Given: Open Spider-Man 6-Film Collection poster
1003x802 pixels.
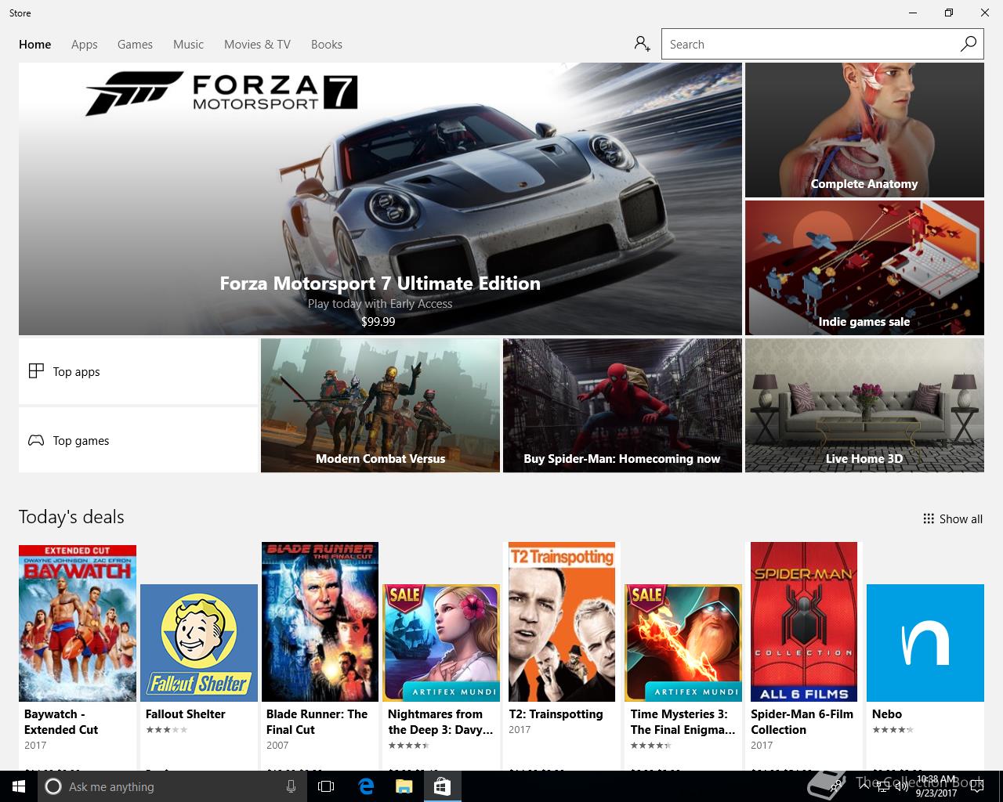Looking at the screenshot, I should [x=804, y=622].
